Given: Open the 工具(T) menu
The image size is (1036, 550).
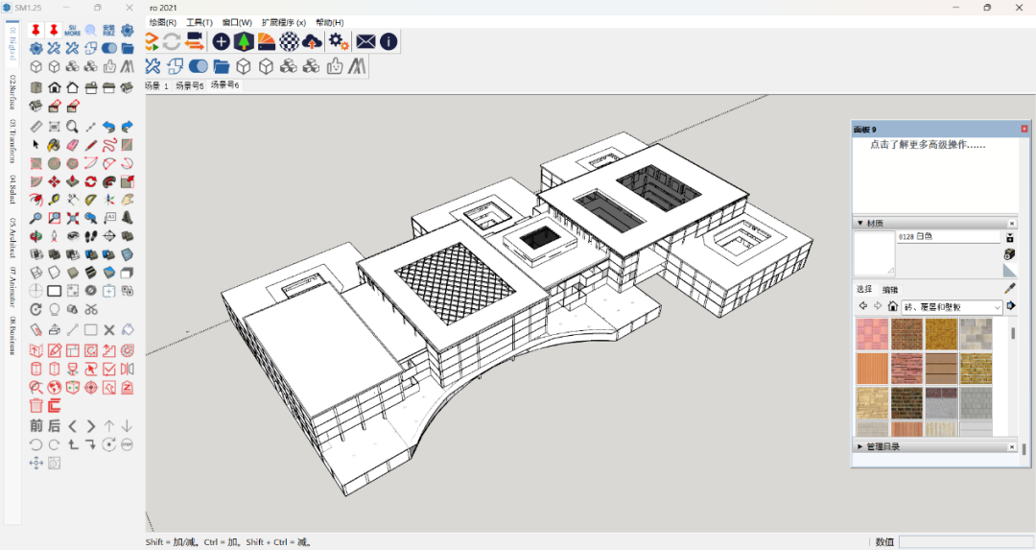Looking at the screenshot, I should 199,22.
